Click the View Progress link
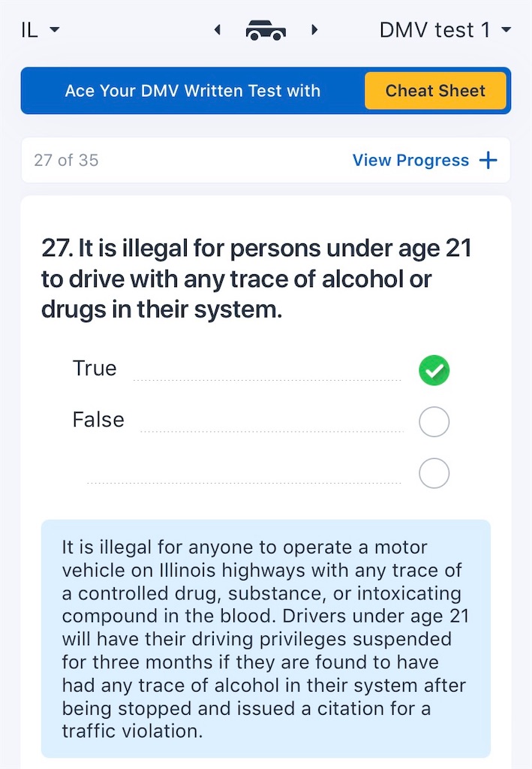 [410, 161]
